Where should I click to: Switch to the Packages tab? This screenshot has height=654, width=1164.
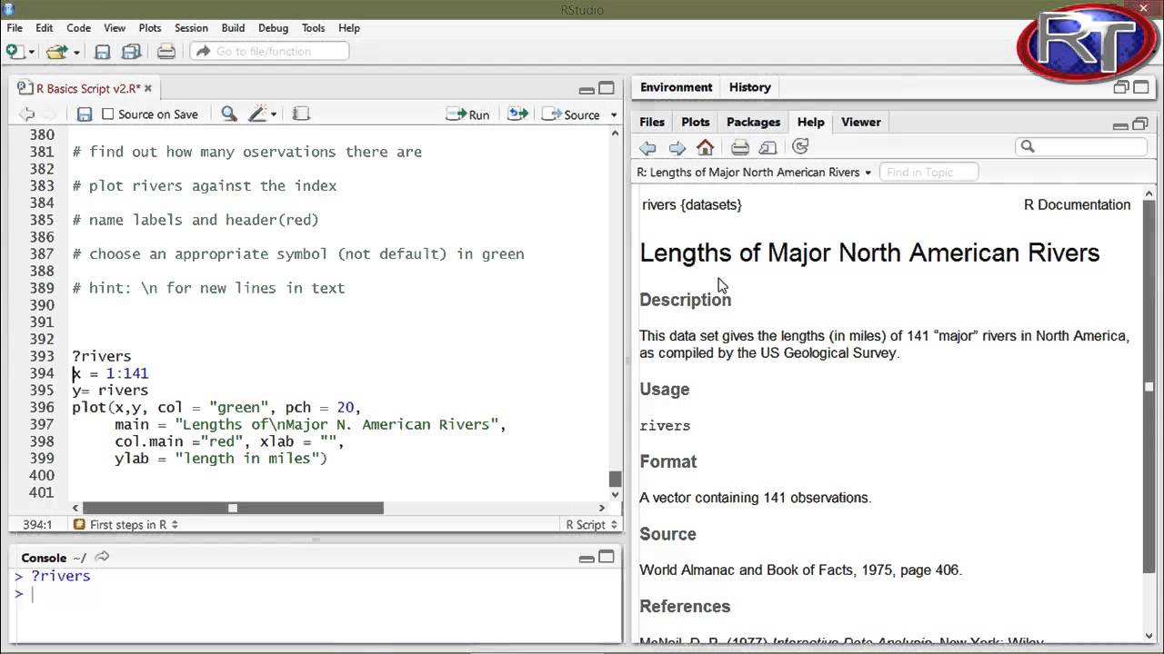coord(753,122)
